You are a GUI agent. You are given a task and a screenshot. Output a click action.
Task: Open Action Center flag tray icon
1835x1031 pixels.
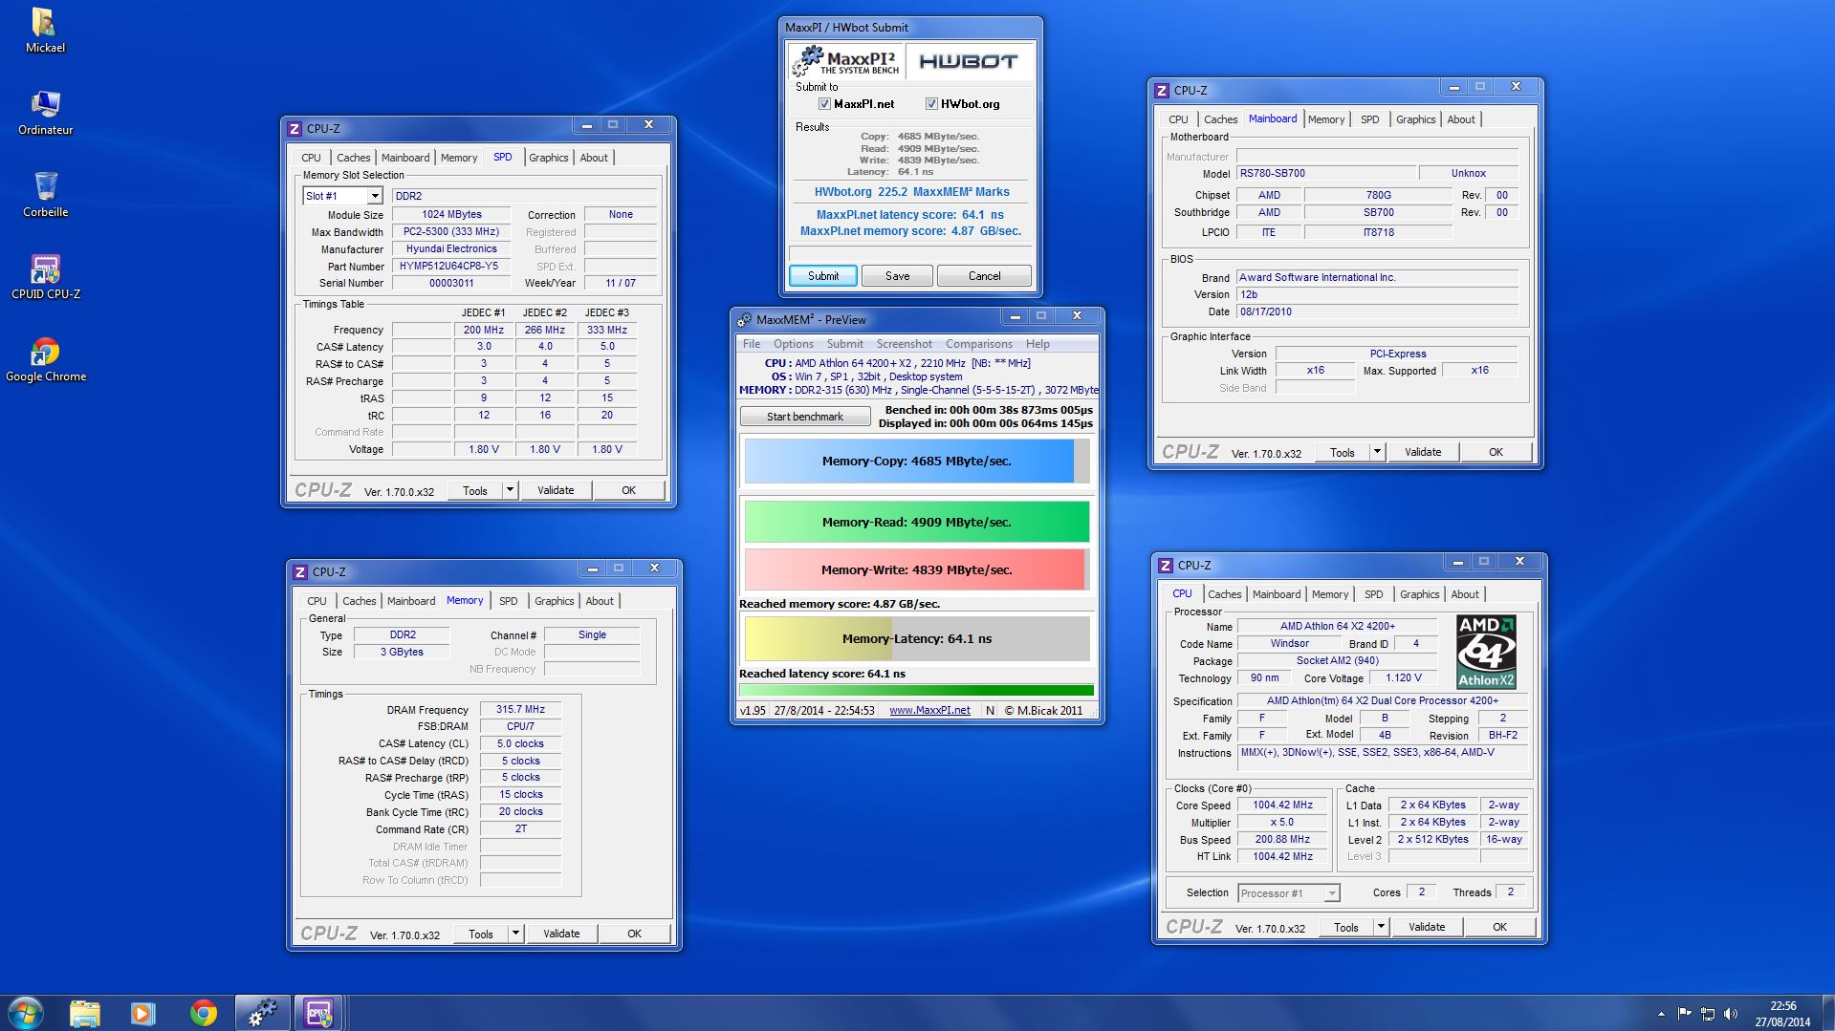click(x=1684, y=1014)
